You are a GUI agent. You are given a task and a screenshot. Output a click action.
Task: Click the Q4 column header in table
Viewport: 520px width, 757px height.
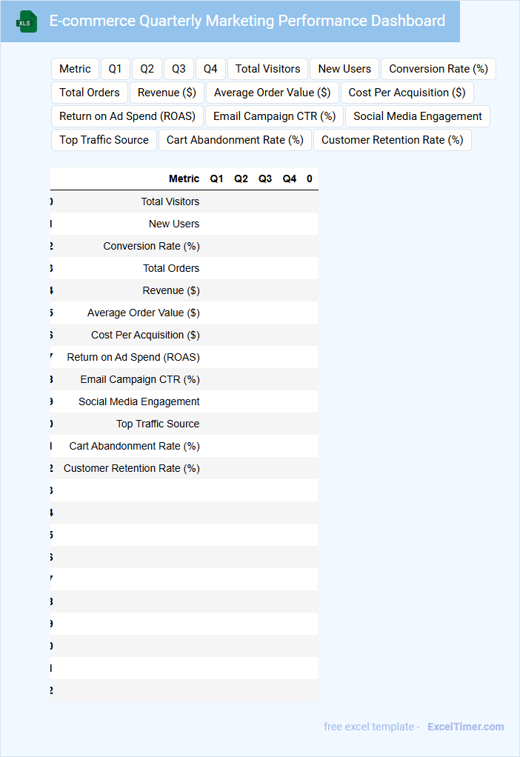pyautogui.click(x=289, y=179)
